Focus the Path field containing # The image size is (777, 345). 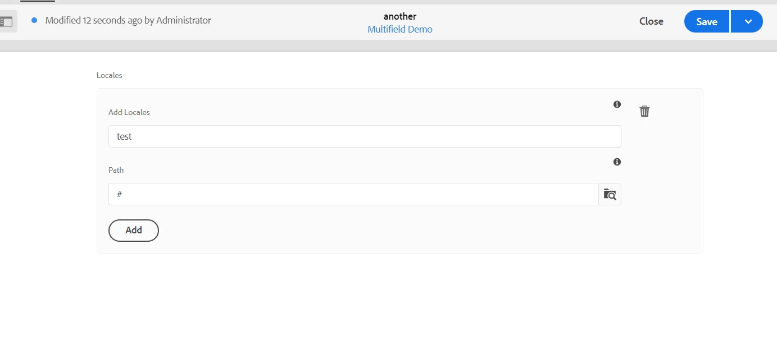[353, 194]
